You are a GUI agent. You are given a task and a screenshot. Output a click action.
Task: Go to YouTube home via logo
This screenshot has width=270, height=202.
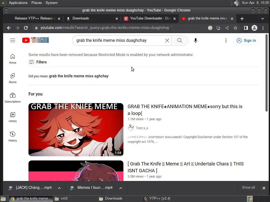point(26,40)
